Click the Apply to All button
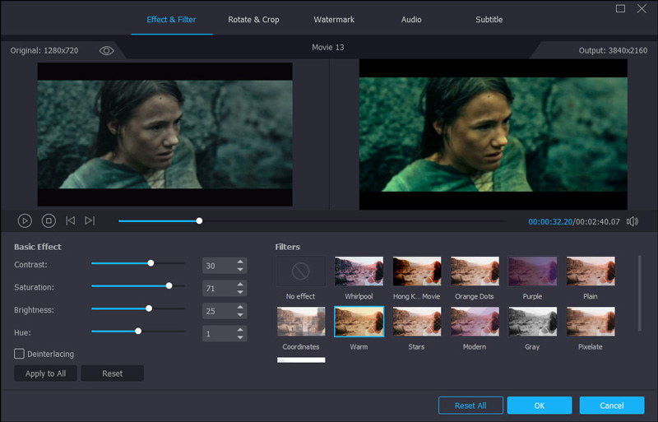The image size is (658, 422). tap(45, 373)
